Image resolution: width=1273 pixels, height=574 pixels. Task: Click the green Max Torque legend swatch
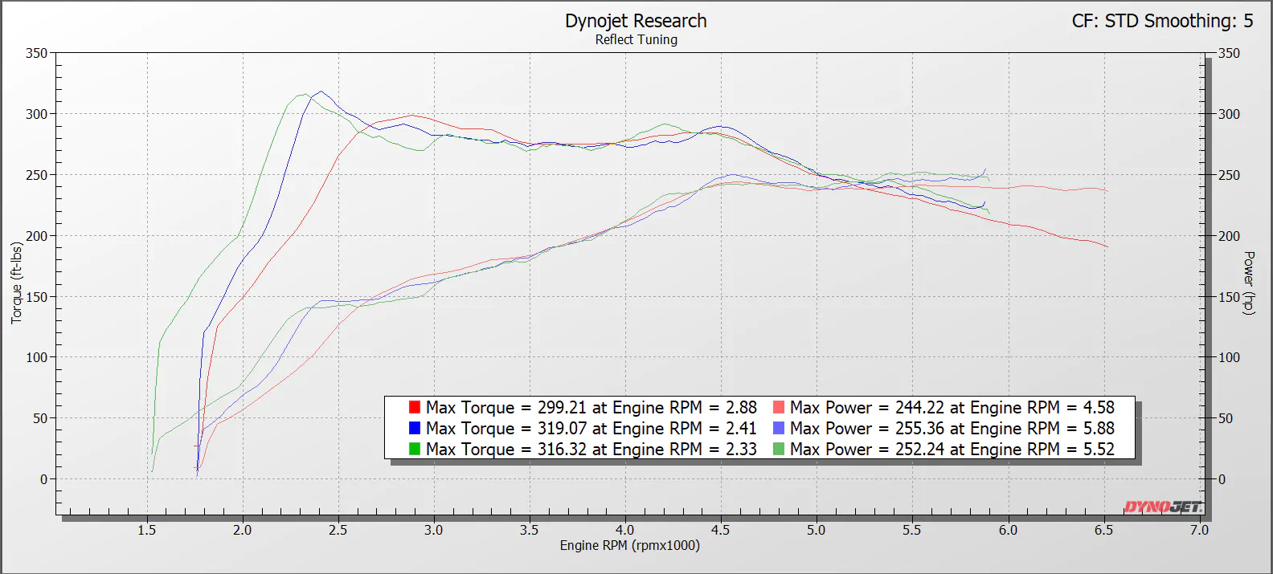(x=415, y=449)
